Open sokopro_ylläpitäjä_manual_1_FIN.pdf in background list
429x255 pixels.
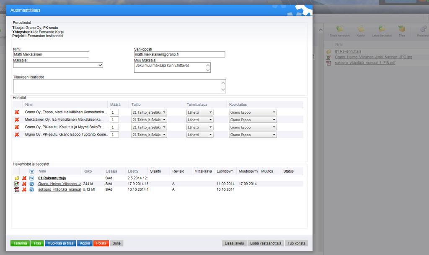(365, 63)
